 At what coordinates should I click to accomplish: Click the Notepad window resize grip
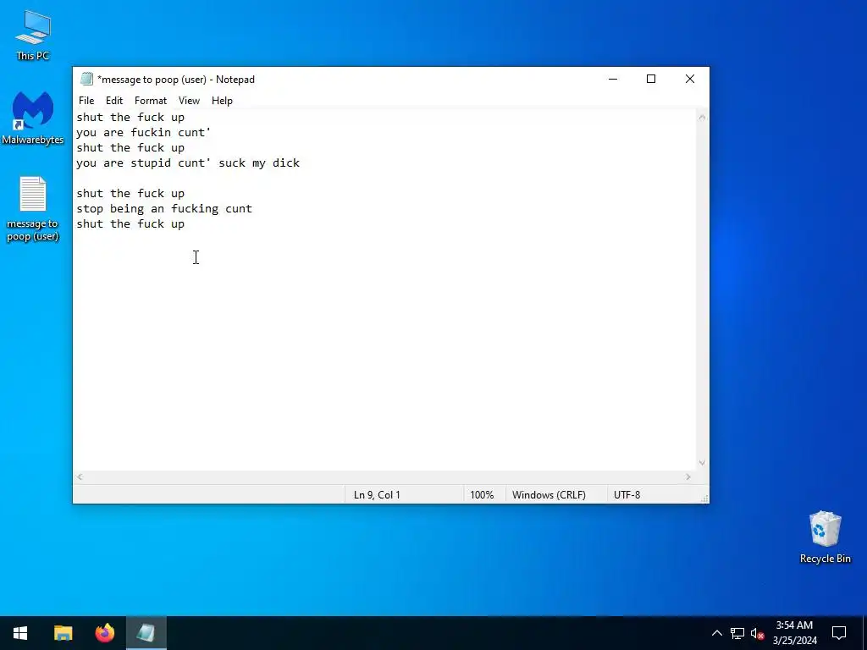704,499
